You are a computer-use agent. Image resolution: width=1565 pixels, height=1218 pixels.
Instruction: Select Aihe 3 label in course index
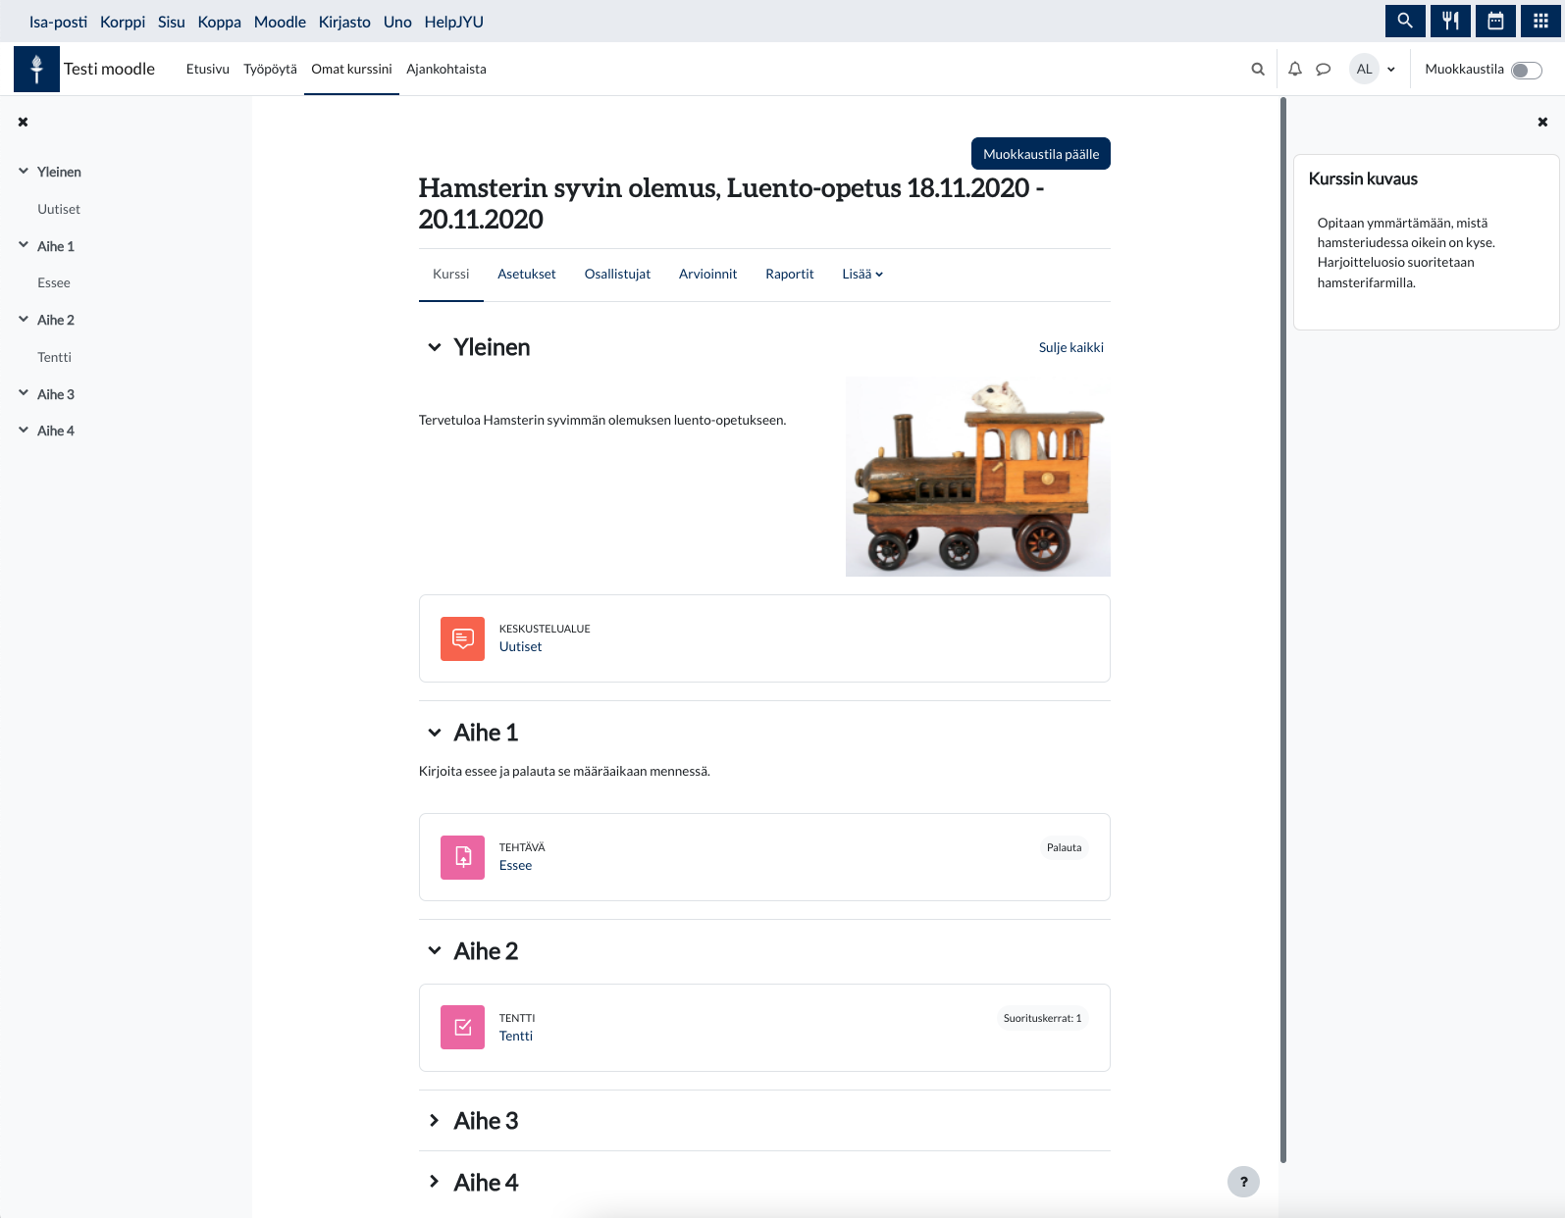[56, 394]
